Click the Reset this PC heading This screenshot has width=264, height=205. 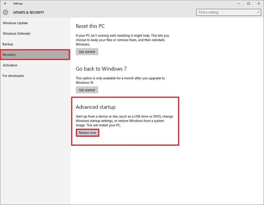point(90,26)
